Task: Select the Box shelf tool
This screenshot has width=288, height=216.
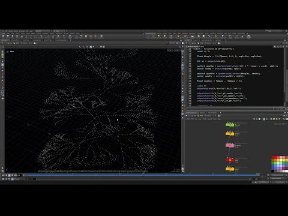Action: (3, 37)
